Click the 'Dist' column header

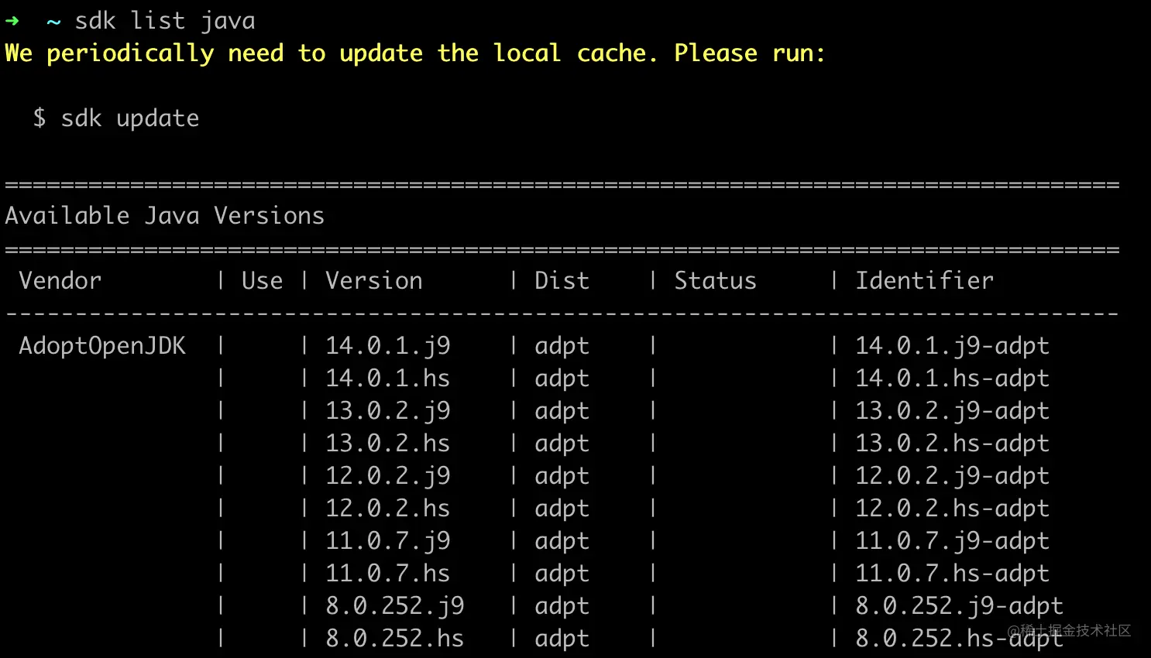click(x=562, y=280)
